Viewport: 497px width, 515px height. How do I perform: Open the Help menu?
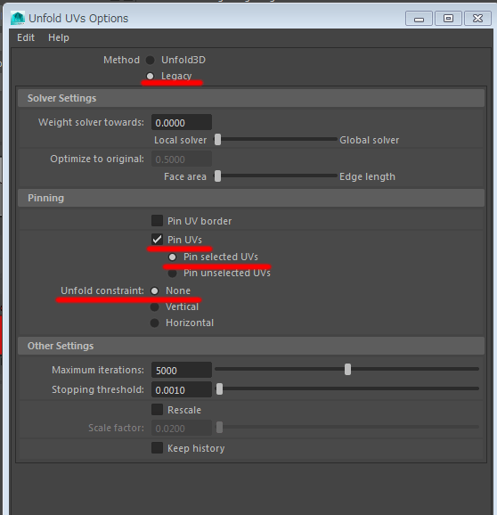59,37
